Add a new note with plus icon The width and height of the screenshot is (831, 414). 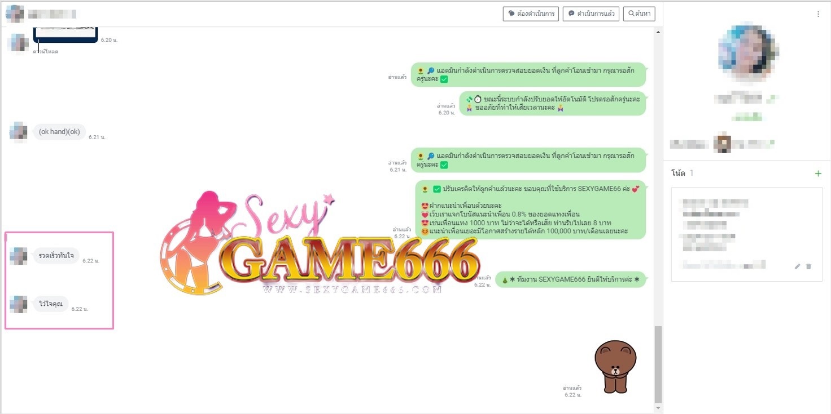[x=818, y=173]
